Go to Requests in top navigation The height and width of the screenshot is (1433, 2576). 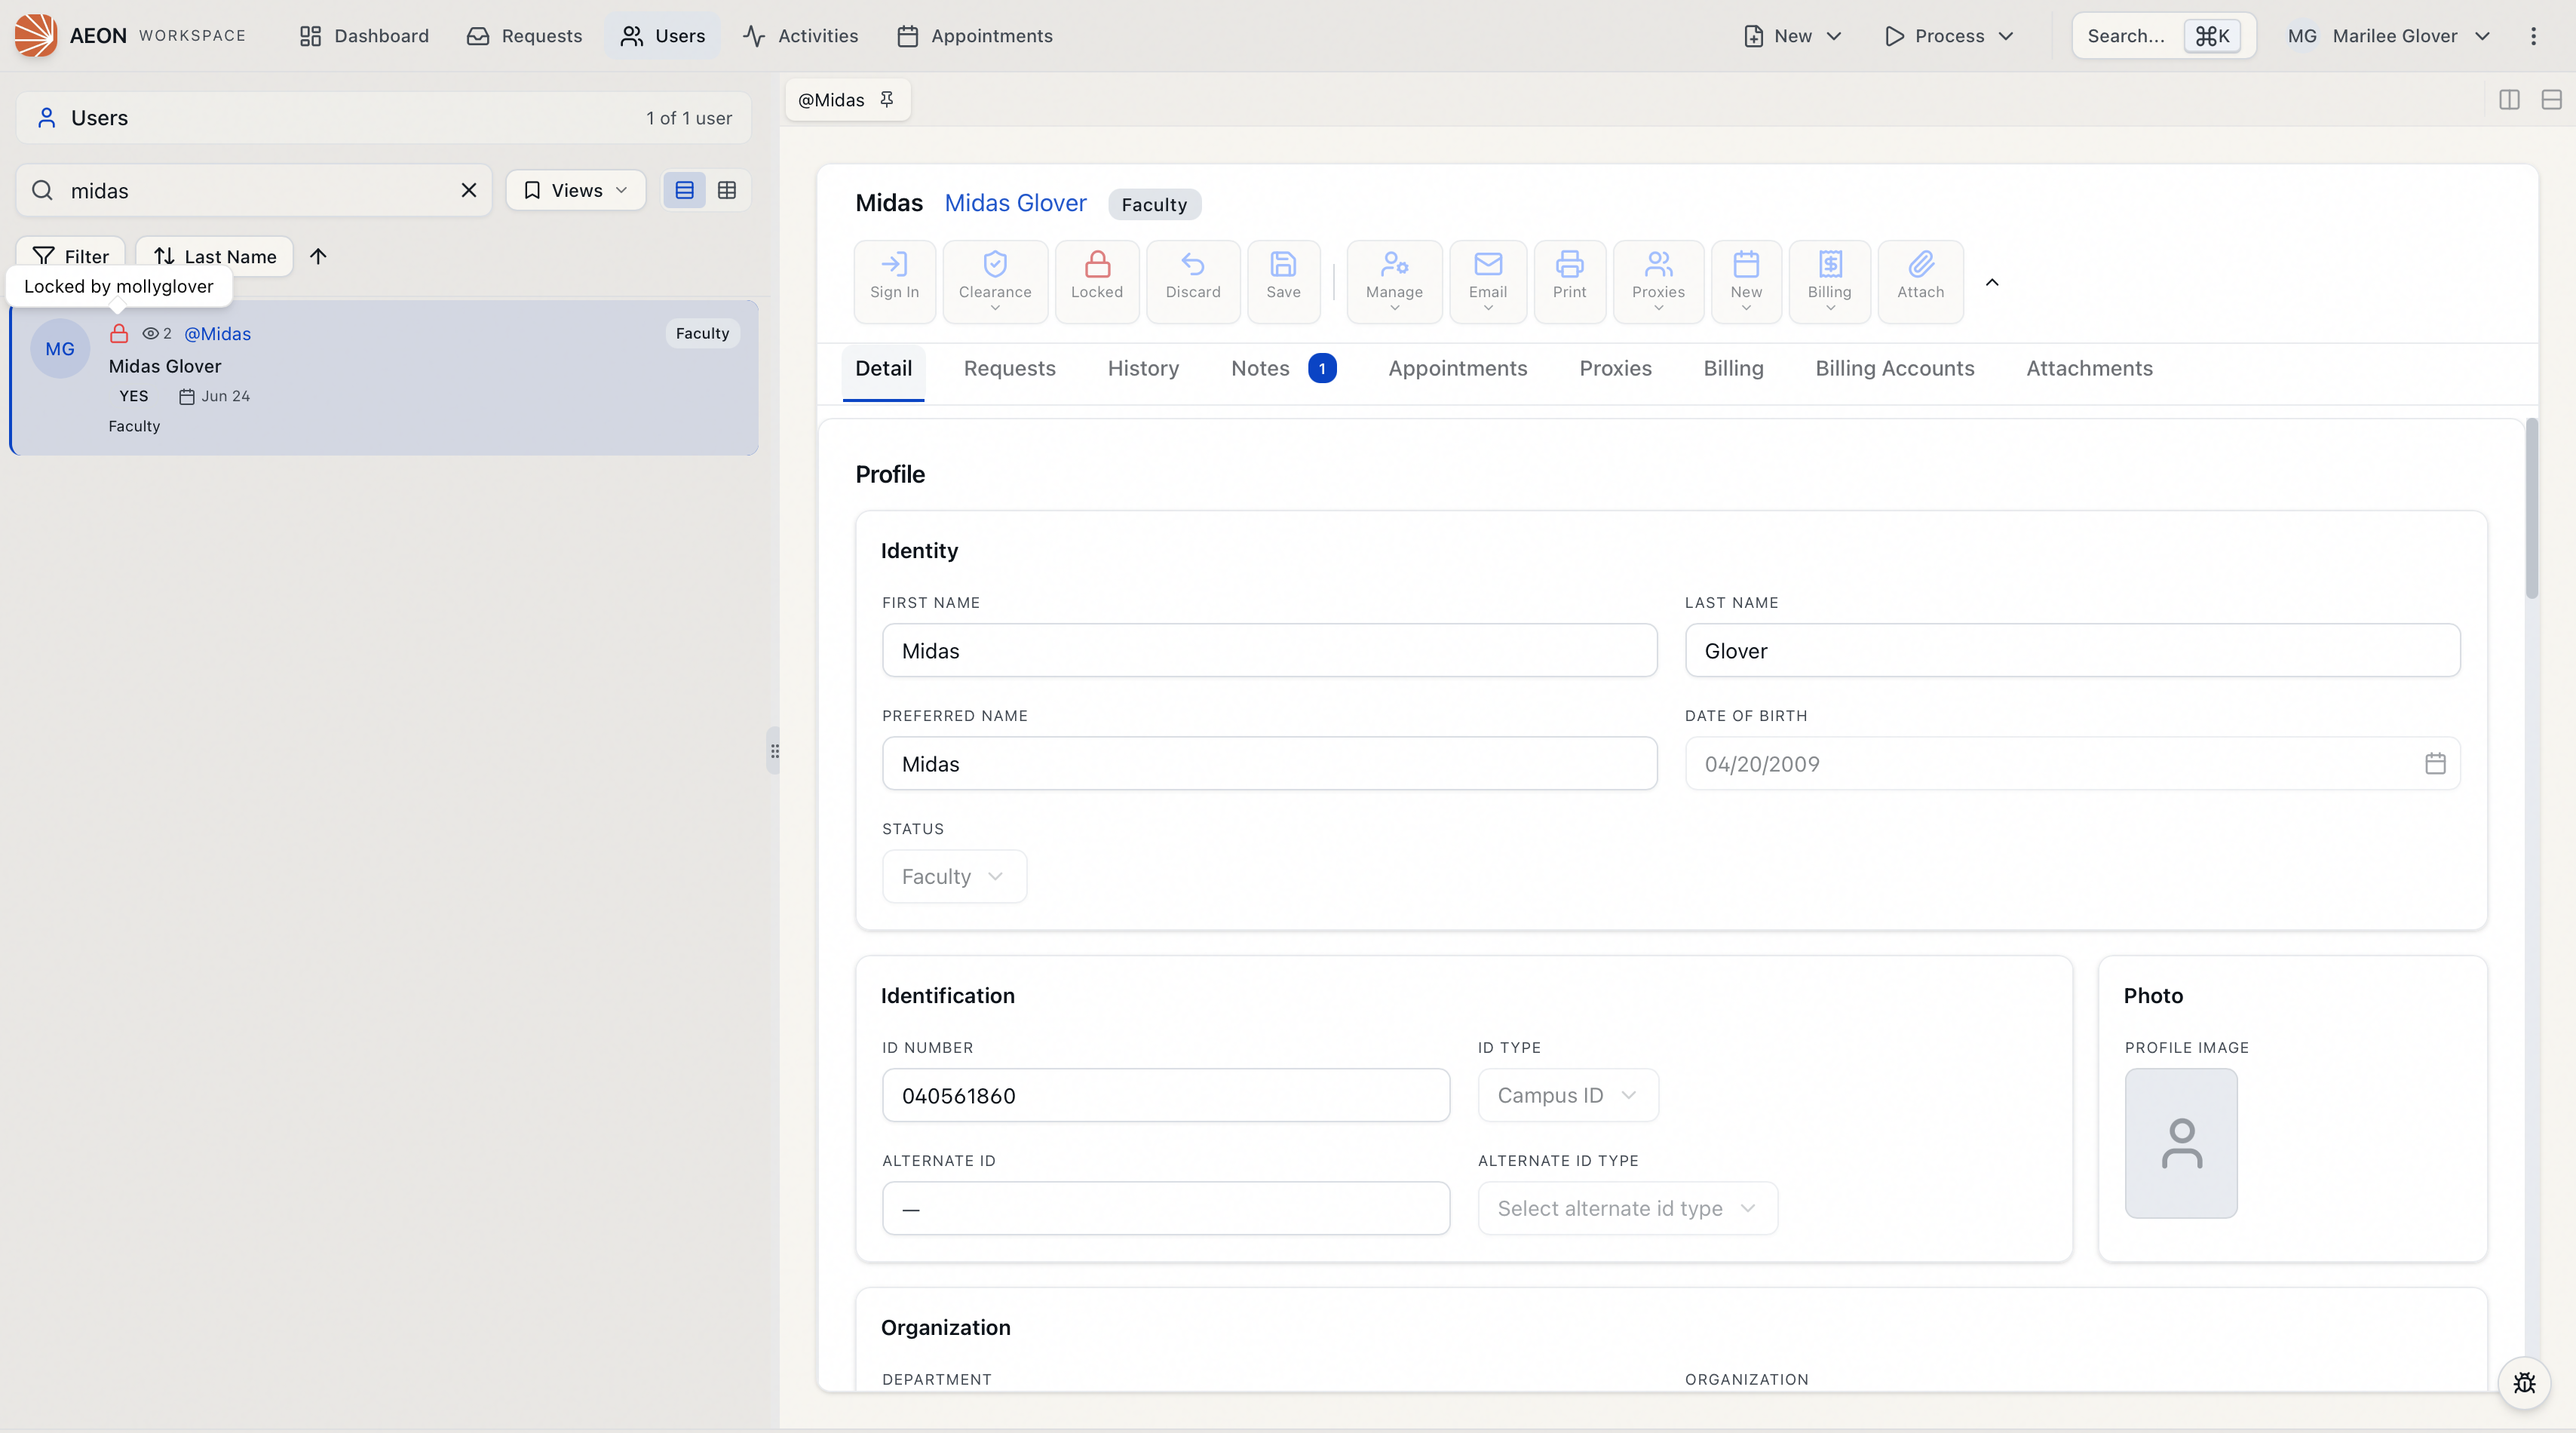coord(524,36)
